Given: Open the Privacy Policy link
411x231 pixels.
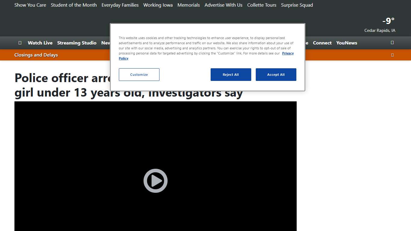Looking at the screenshot, I should point(288,53).
